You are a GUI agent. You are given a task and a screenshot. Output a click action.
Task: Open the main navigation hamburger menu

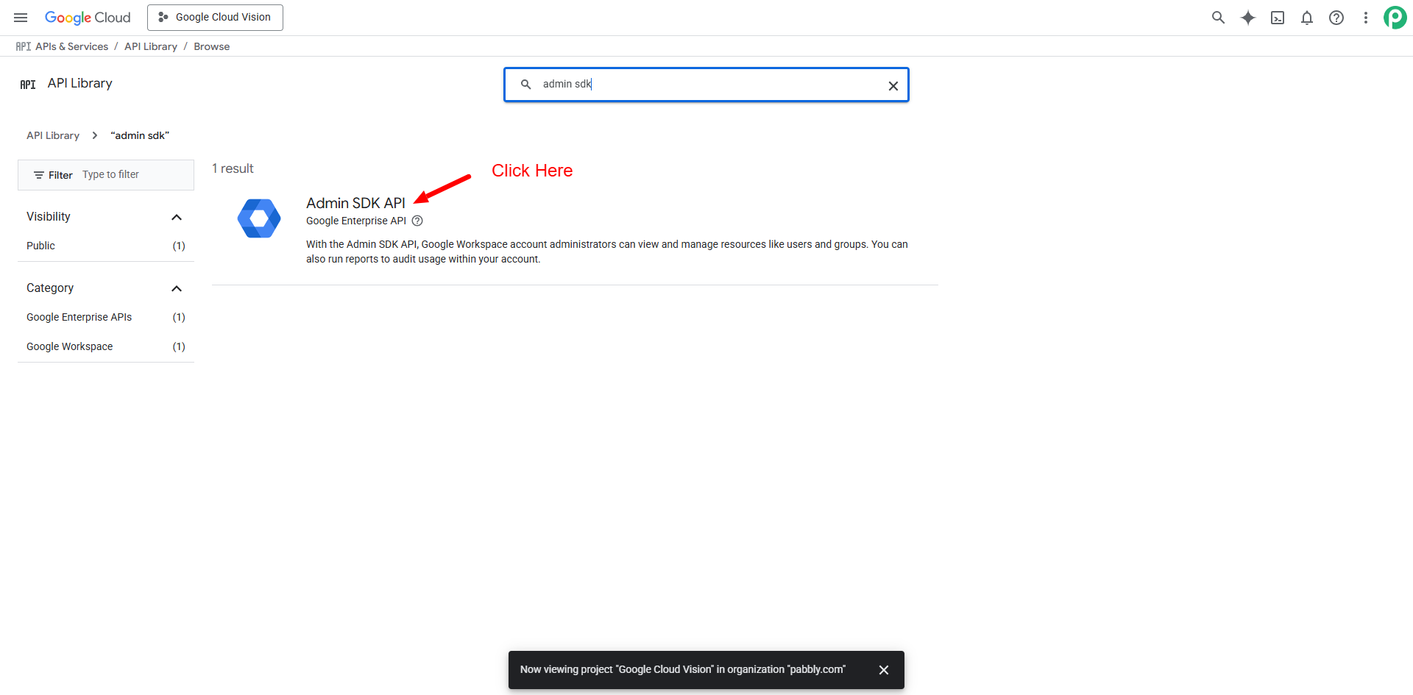pyautogui.click(x=21, y=18)
